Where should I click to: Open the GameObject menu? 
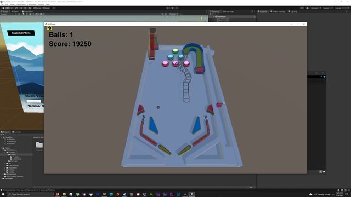(21, 4)
